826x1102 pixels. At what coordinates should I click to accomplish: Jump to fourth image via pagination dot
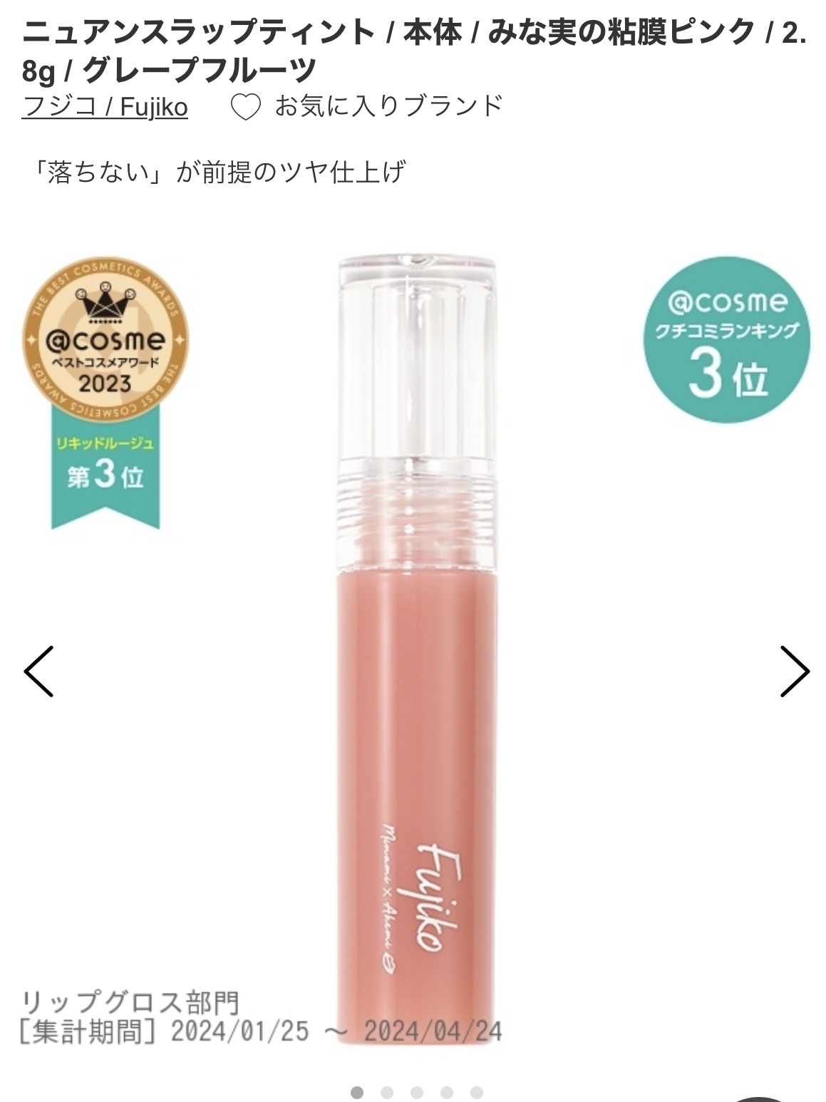click(447, 1092)
